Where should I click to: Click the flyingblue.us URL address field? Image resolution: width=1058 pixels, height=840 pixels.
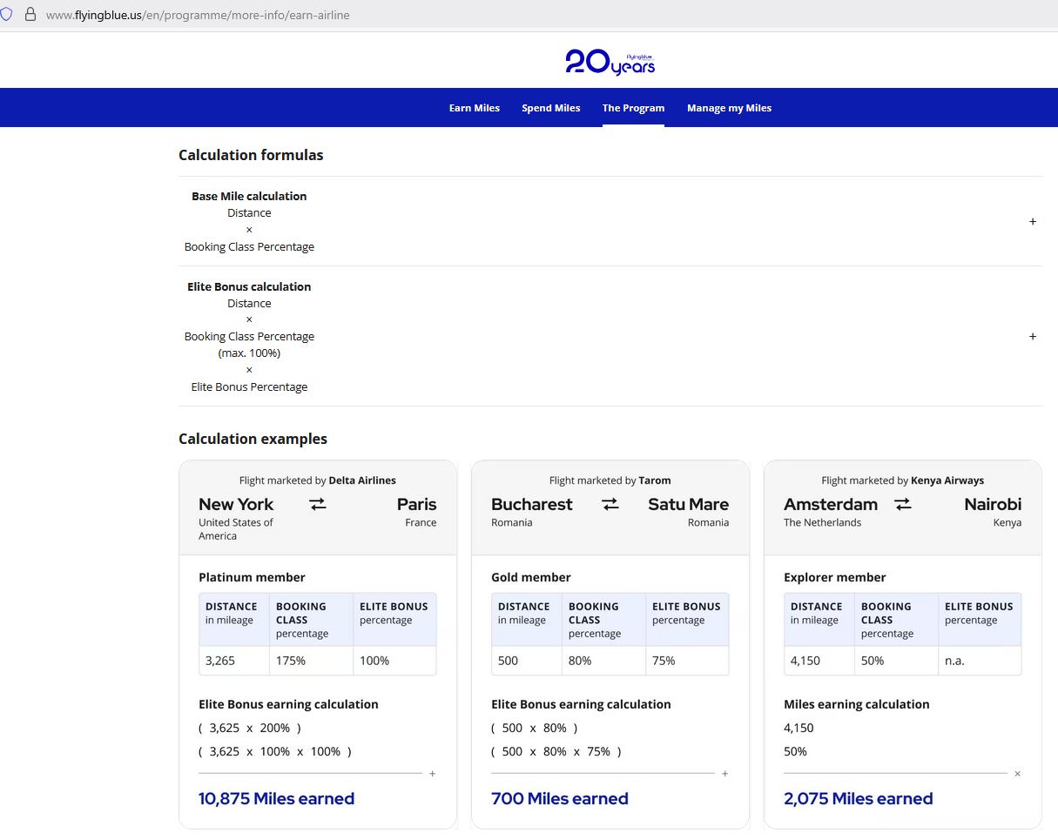click(x=198, y=15)
